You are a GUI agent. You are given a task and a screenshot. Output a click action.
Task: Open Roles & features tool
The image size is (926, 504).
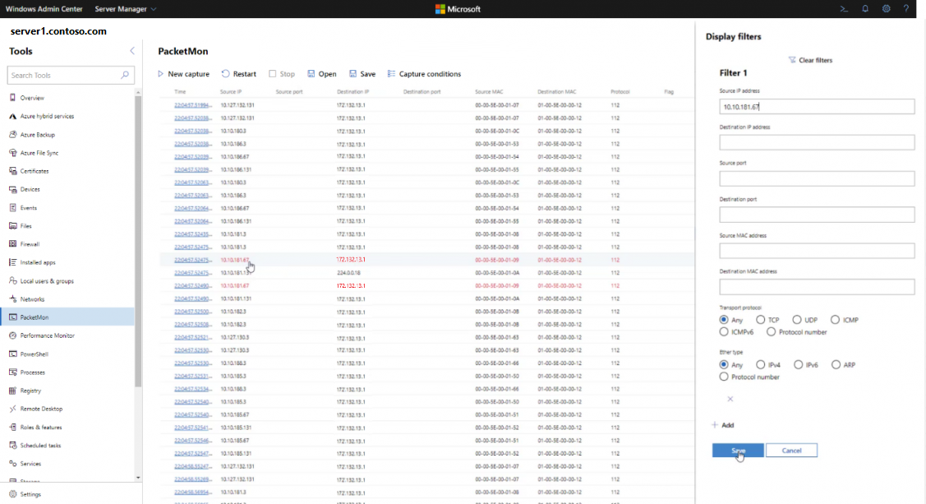coord(41,428)
